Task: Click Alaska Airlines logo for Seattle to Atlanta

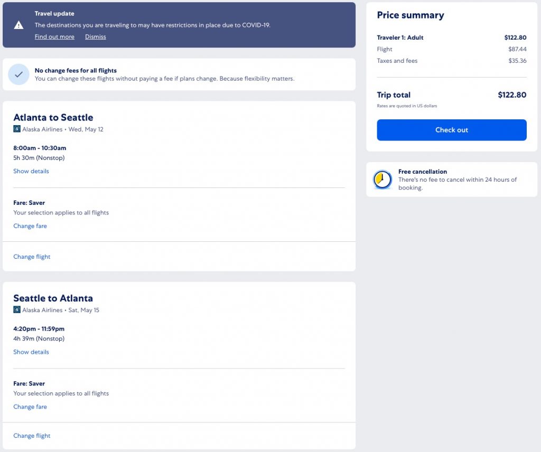Action: [x=17, y=310]
